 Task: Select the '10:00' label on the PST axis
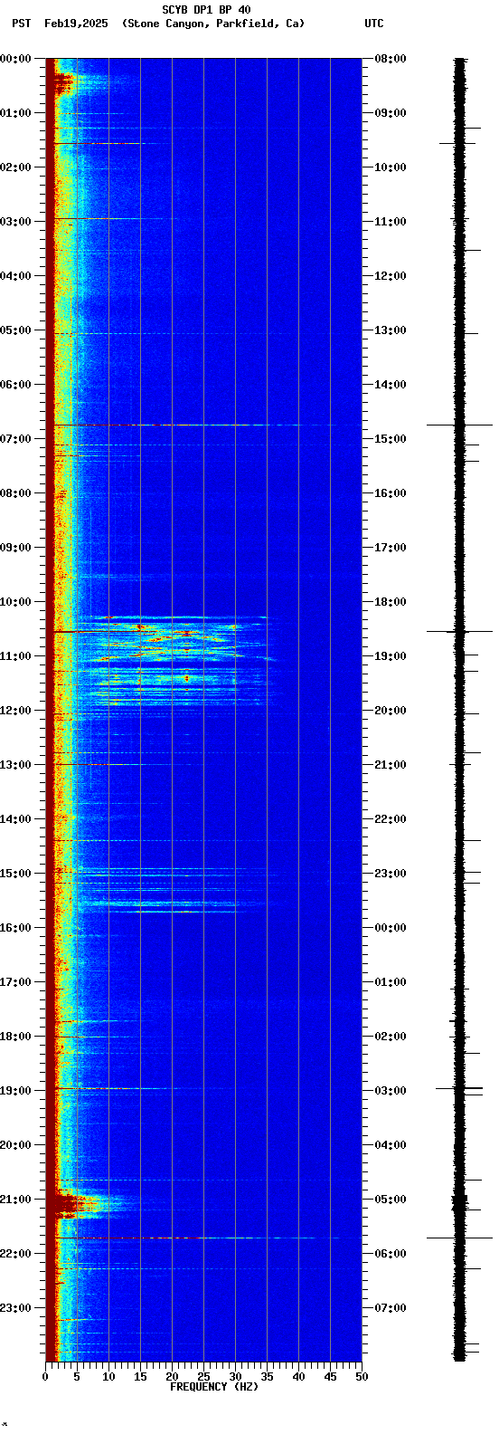(16, 602)
